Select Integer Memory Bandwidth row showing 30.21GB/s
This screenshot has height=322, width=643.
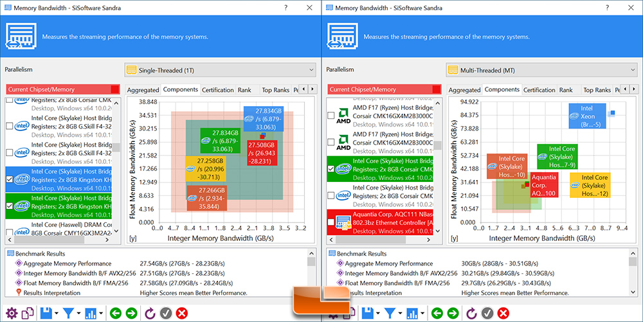pyautogui.click(x=477, y=273)
